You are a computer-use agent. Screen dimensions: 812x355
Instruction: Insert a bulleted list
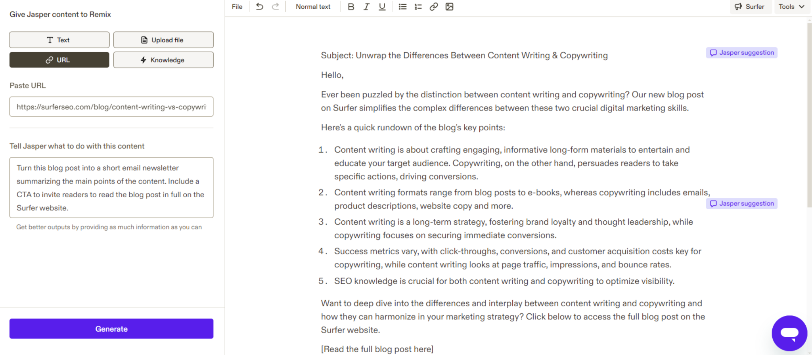[402, 7]
